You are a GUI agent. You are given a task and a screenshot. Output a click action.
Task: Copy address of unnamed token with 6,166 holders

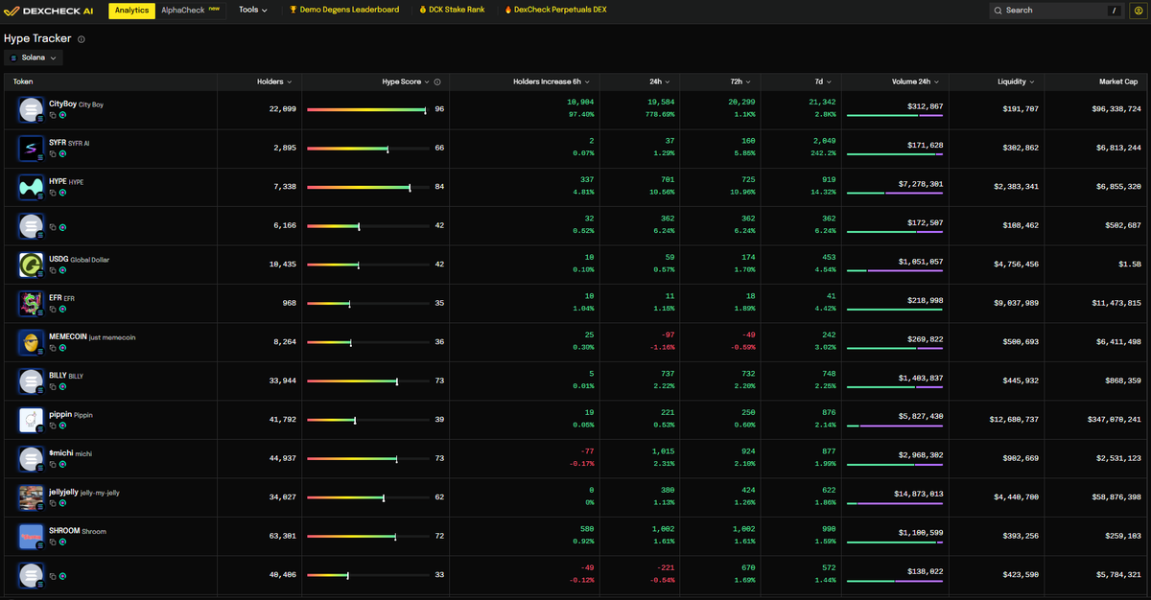(53, 227)
